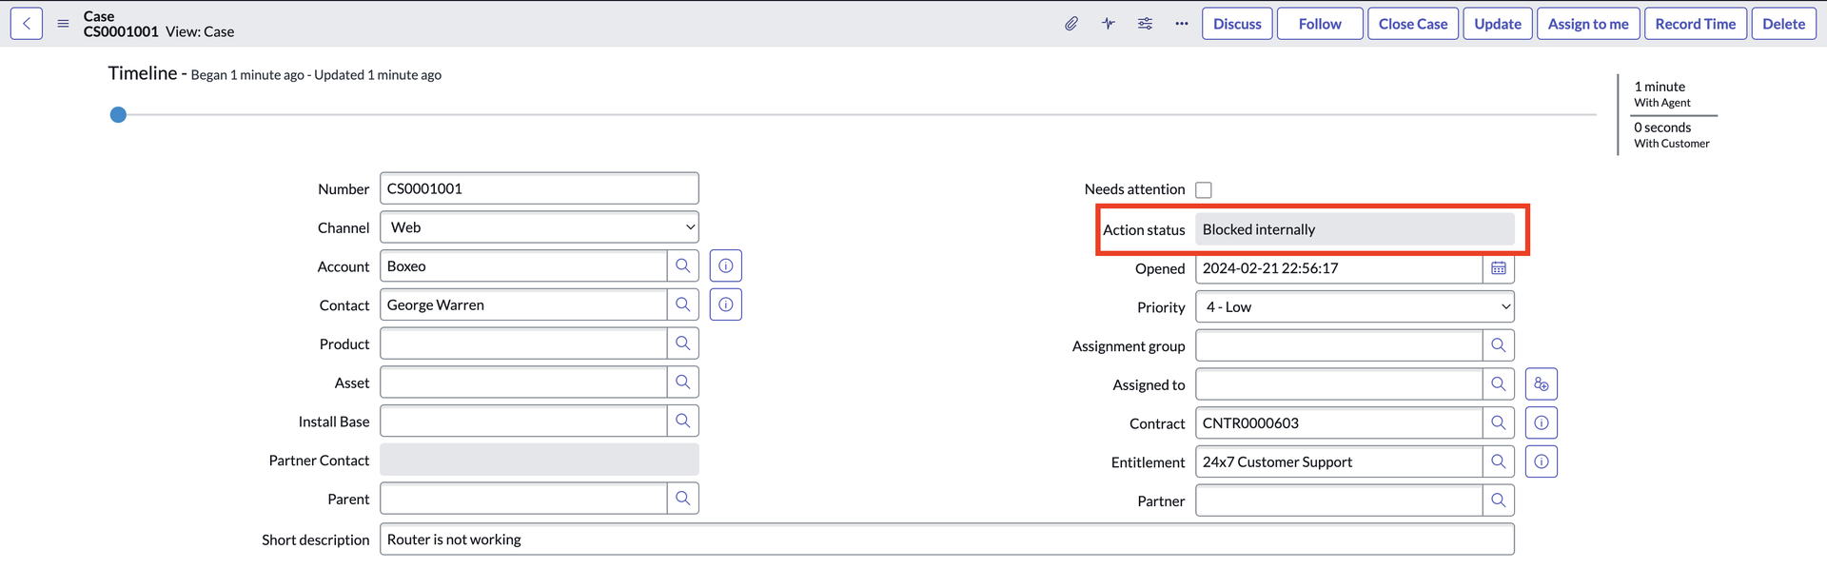Click the Contract field with CNTR0000603

(1339, 423)
